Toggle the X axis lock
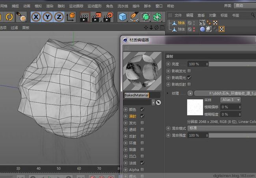 point(36,17)
